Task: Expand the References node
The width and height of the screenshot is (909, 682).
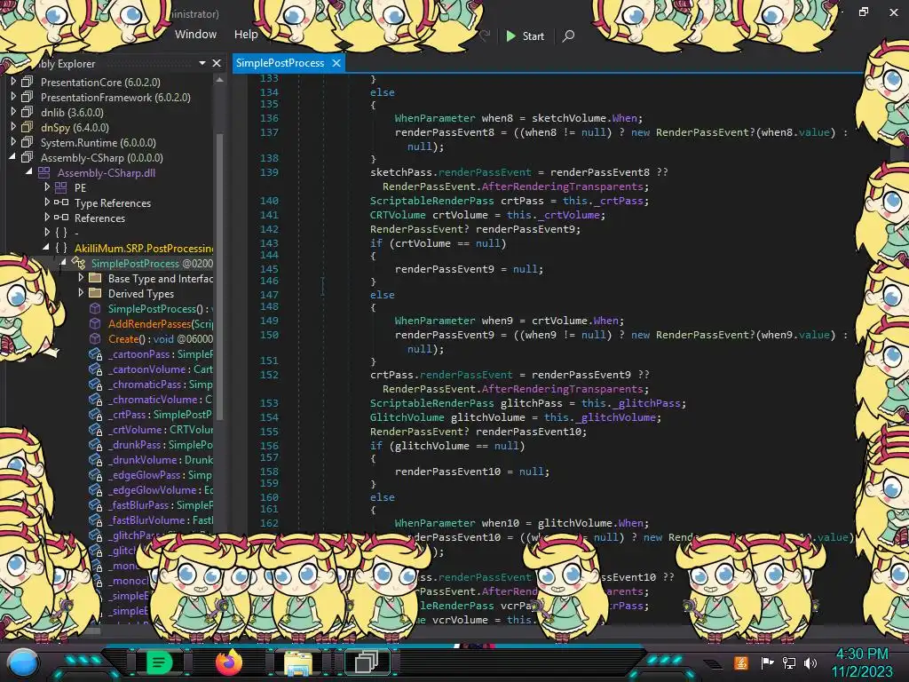Action: [47, 218]
